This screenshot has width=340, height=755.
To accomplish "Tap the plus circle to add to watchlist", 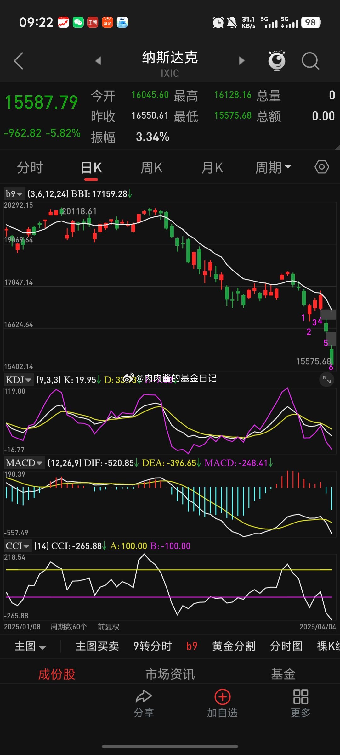I will (223, 697).
